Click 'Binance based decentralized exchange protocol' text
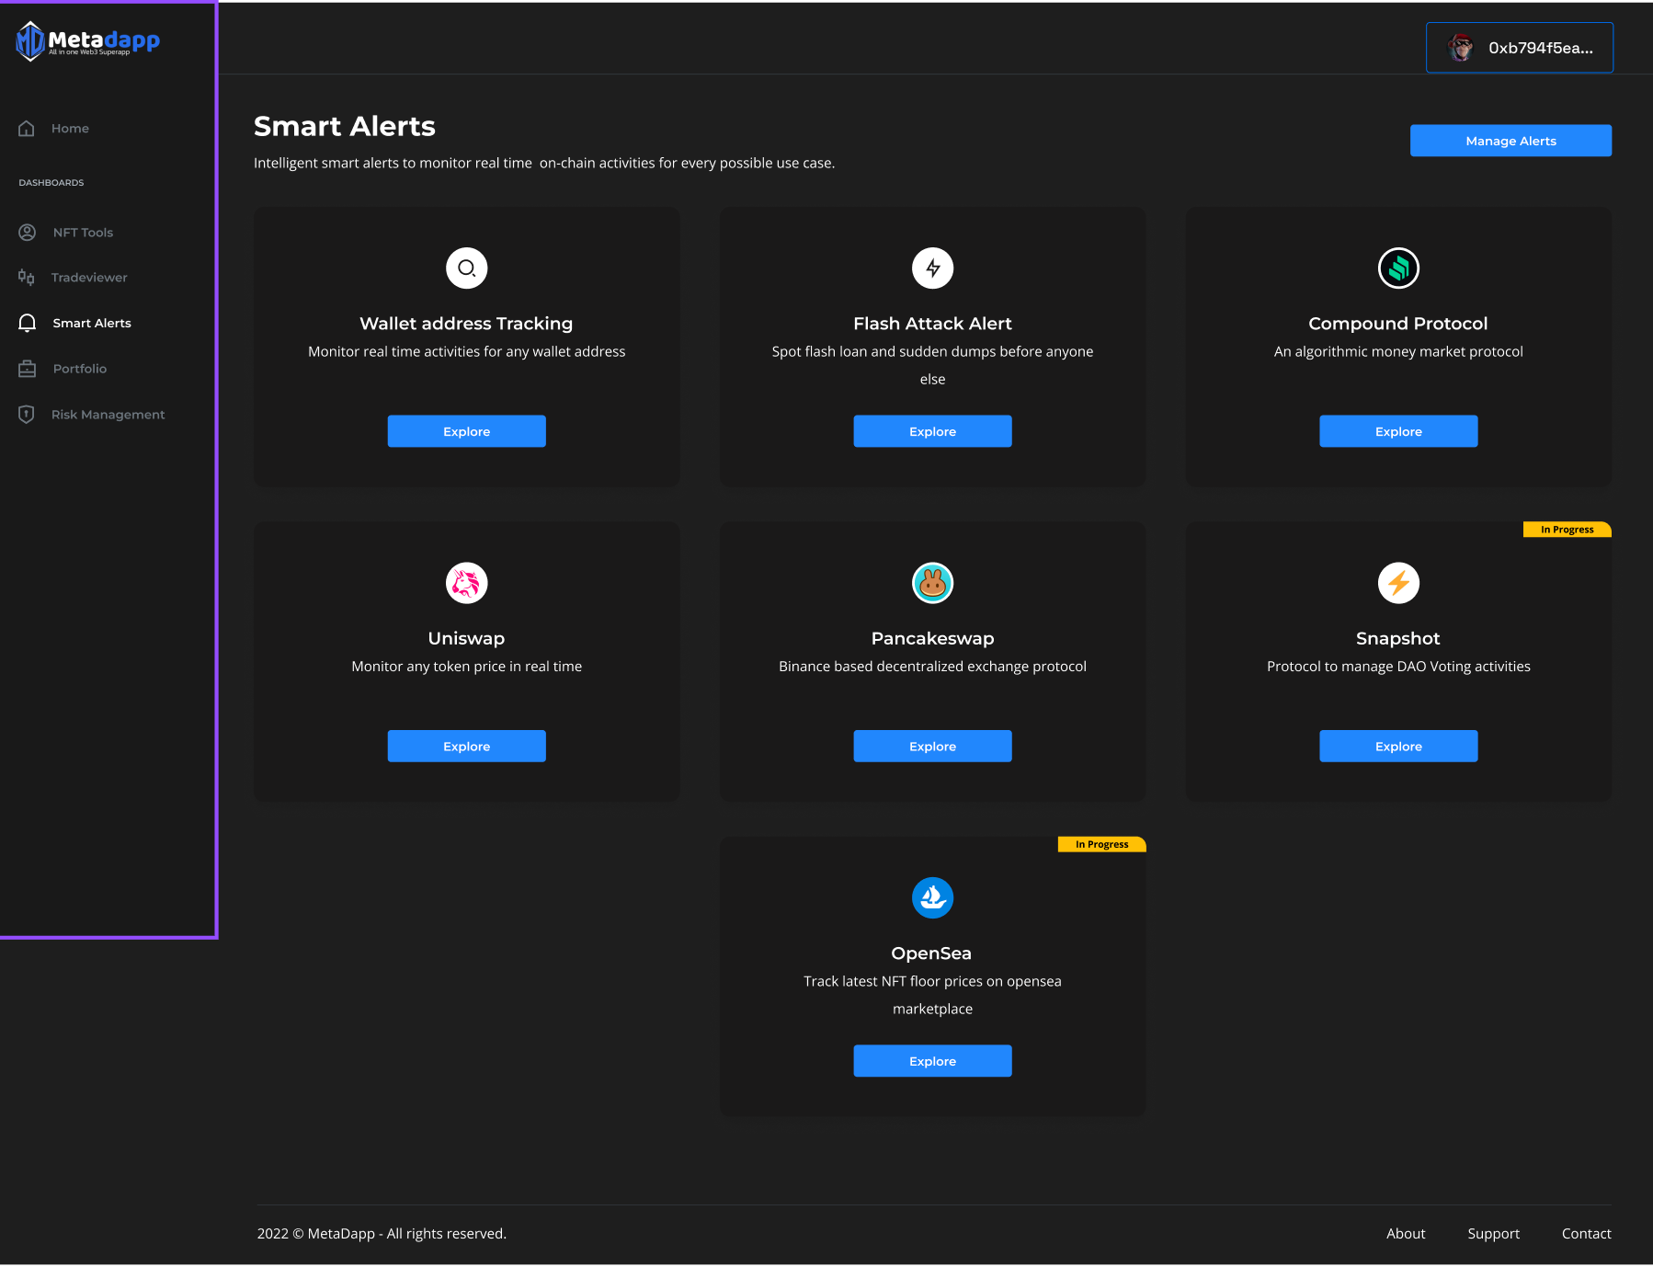Image resolution: width=1653 pixels, height=1267 pixels. (933, 668)
